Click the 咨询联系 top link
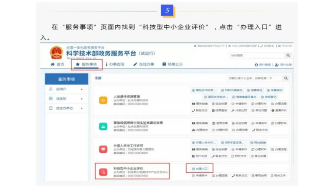Viewport: 334px width, 188px height. [x=267, y=46]
